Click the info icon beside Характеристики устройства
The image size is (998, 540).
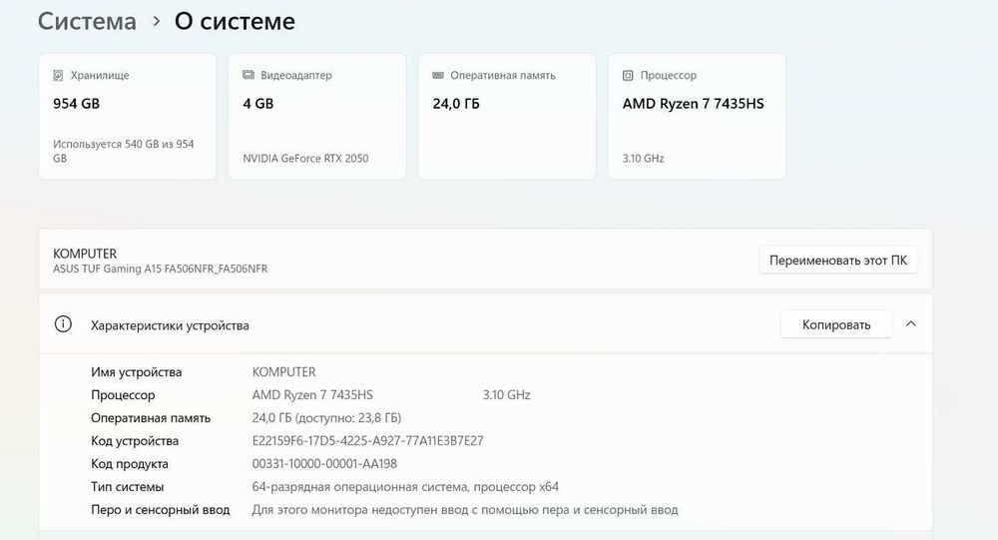(x=63, y=324)
